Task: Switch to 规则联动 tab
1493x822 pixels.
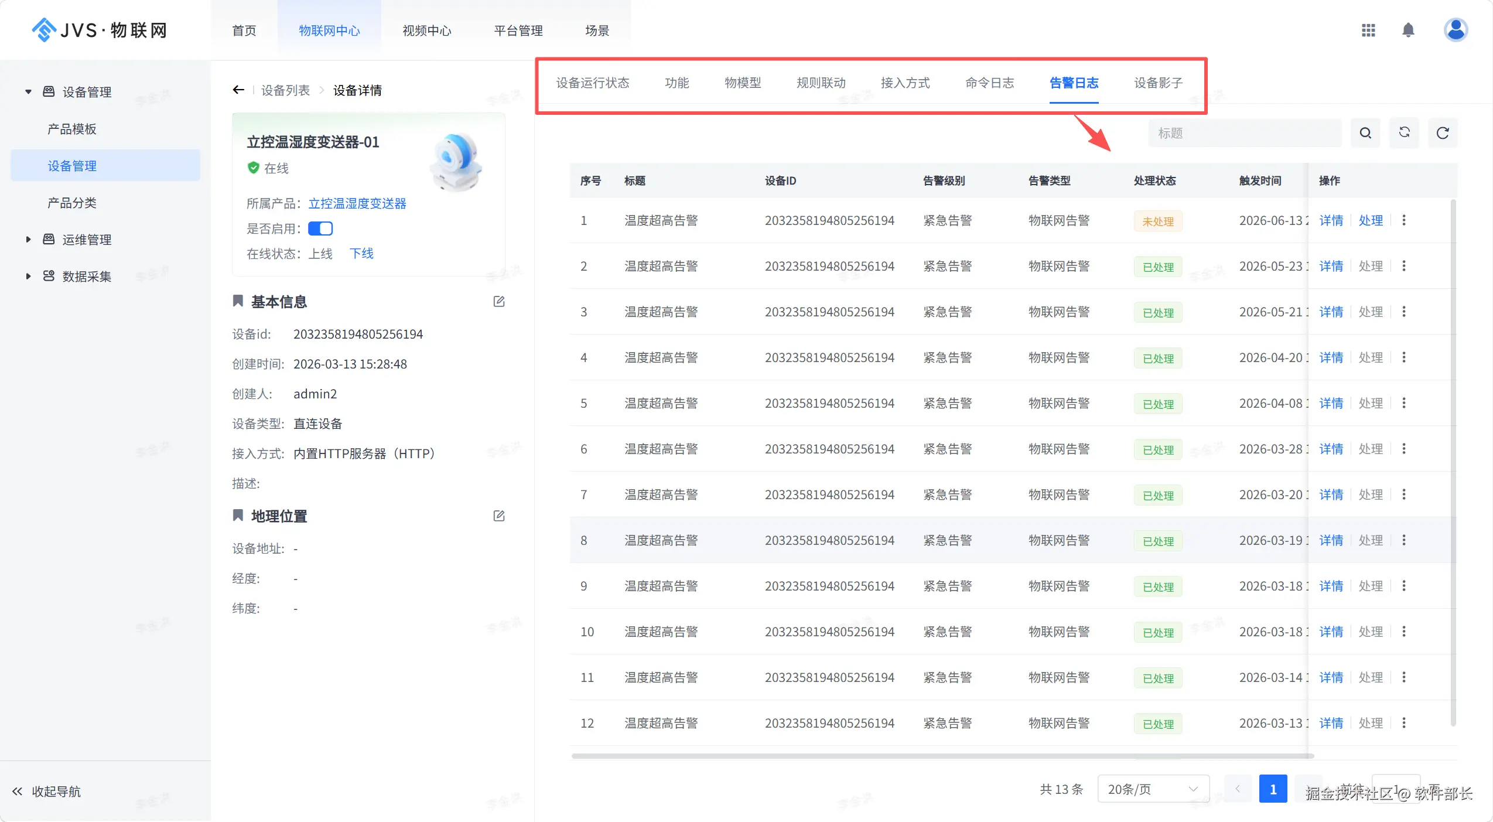Action: tap(821, 83)
